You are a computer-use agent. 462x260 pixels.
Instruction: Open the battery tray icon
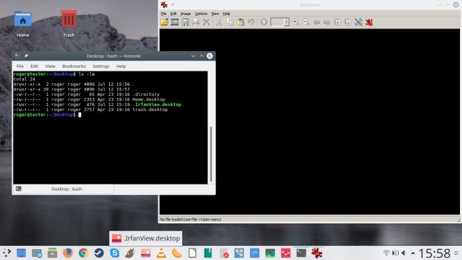coord(395,253)
